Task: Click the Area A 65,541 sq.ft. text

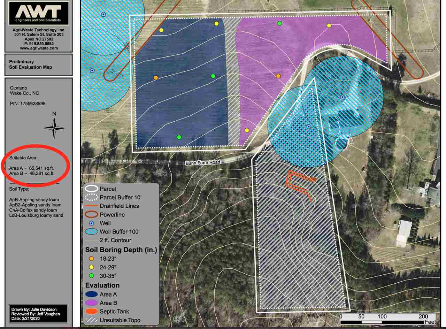Action: (x=32, y=168)
